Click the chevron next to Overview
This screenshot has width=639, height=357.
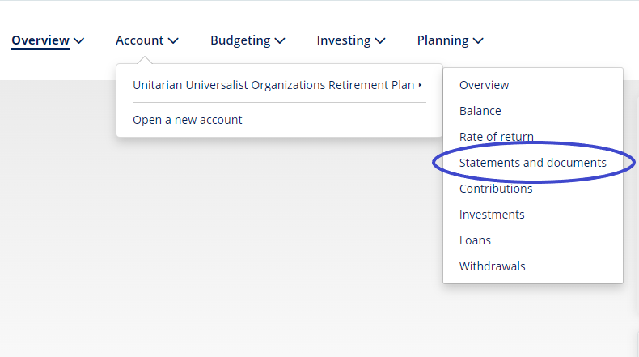(78, 40)
